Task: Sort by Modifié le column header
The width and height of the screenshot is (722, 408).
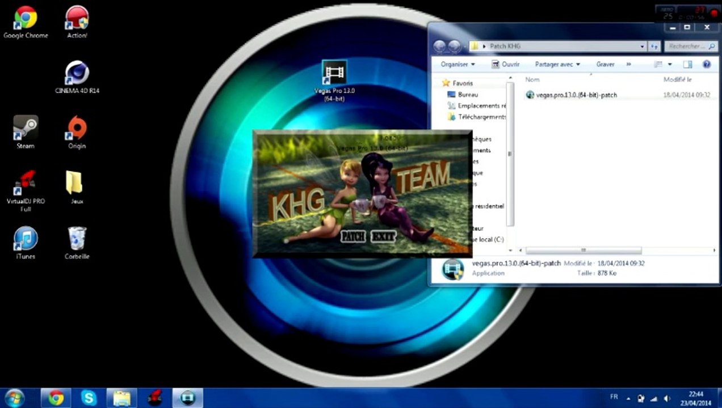Action: [x=678, y=80]
